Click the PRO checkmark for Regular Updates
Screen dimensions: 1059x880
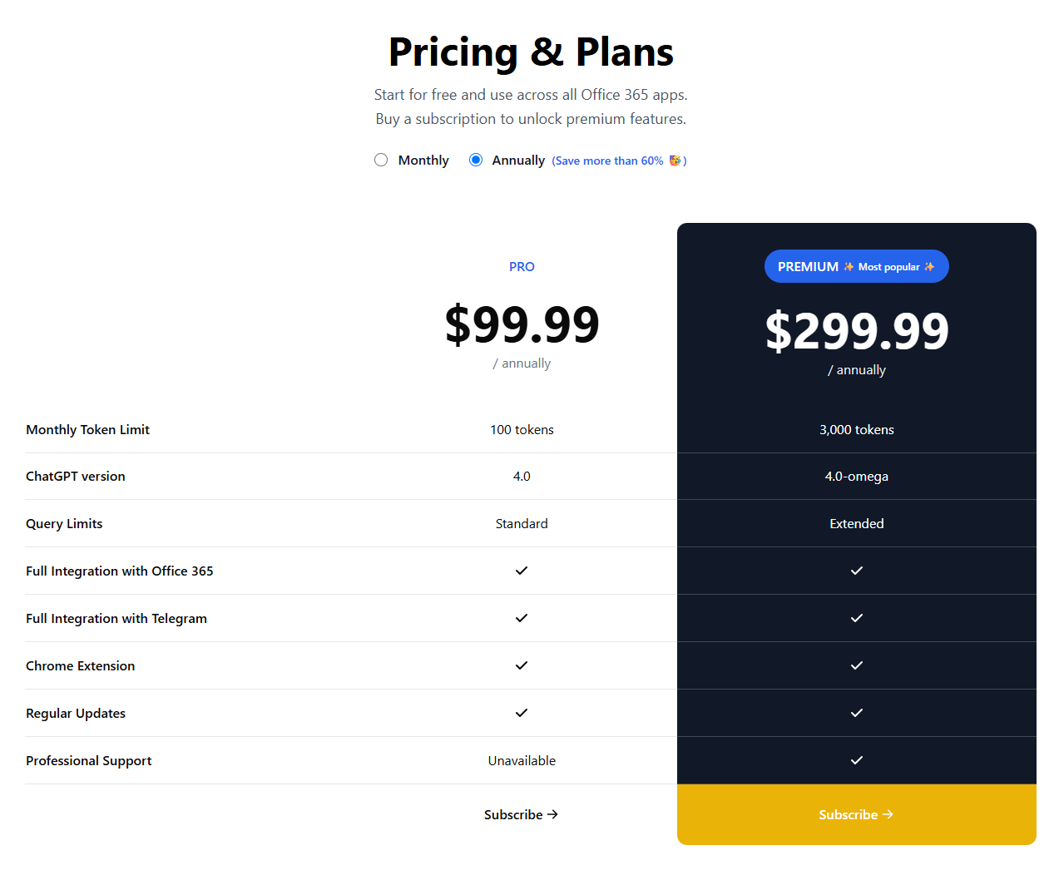(522, 713)
